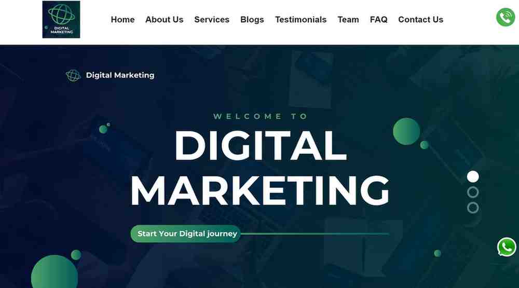
Task: Select the second slide indicator dot
Action: pyautogui.click(x=473, y=193)
